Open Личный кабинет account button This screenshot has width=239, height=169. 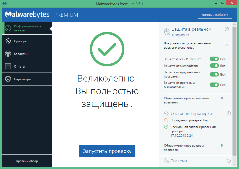pos(214,15)
